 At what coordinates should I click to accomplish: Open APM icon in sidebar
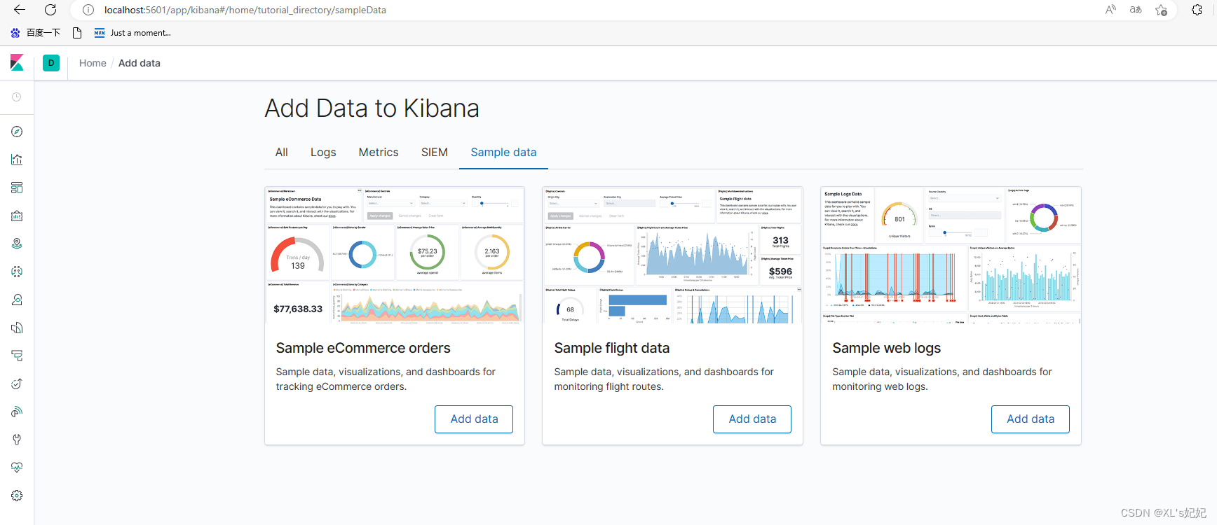(x=17, y=356)
